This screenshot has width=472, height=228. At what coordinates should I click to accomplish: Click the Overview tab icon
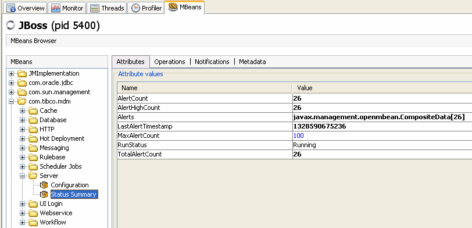[x=11, y=8]
